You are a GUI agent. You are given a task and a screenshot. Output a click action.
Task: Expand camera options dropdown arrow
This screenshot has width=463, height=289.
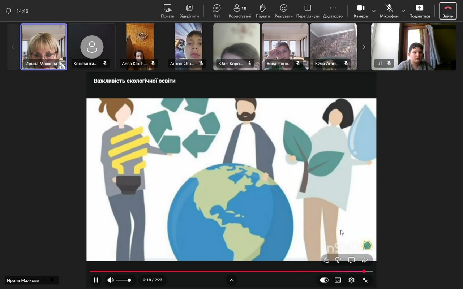374,11
